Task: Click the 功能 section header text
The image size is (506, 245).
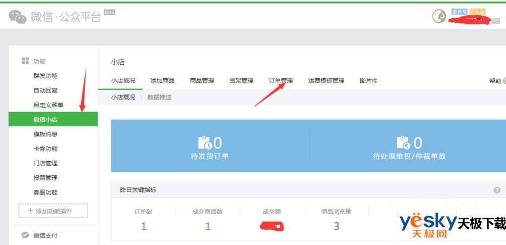Action: point(39,61)
